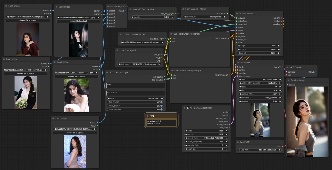This screenshot has width=332, height=170.
Task: Click the IMAGE output port on VAE Decode
Action: [316, 72]
